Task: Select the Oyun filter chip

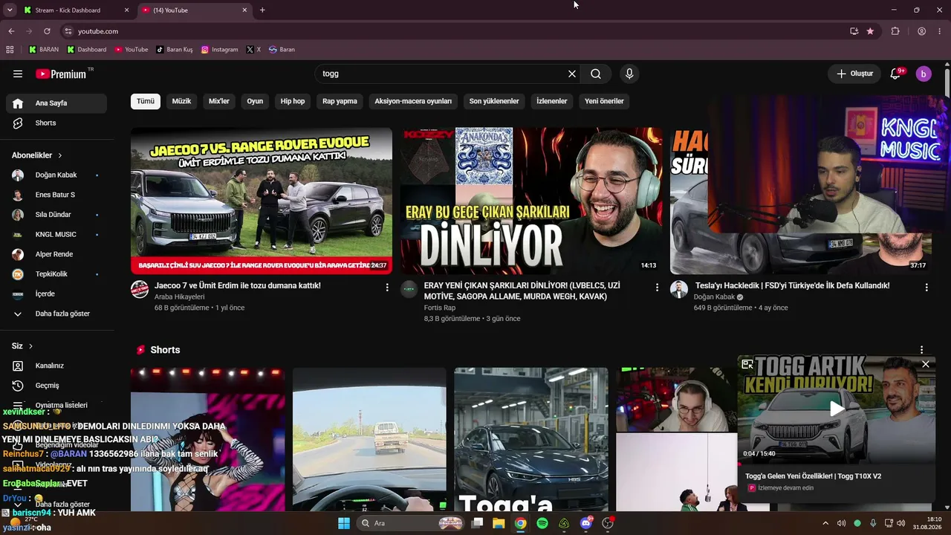Action: [255, 101]
